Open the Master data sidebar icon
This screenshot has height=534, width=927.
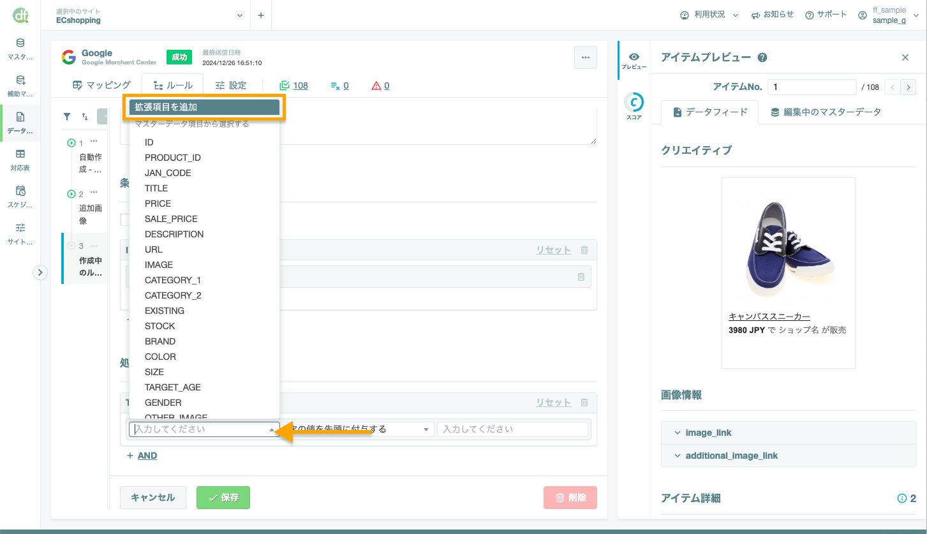click(20, 48)
